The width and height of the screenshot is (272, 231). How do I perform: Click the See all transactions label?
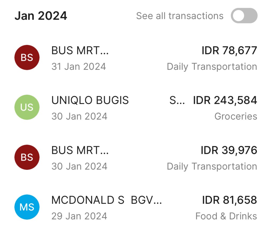(x=180, y=16)
